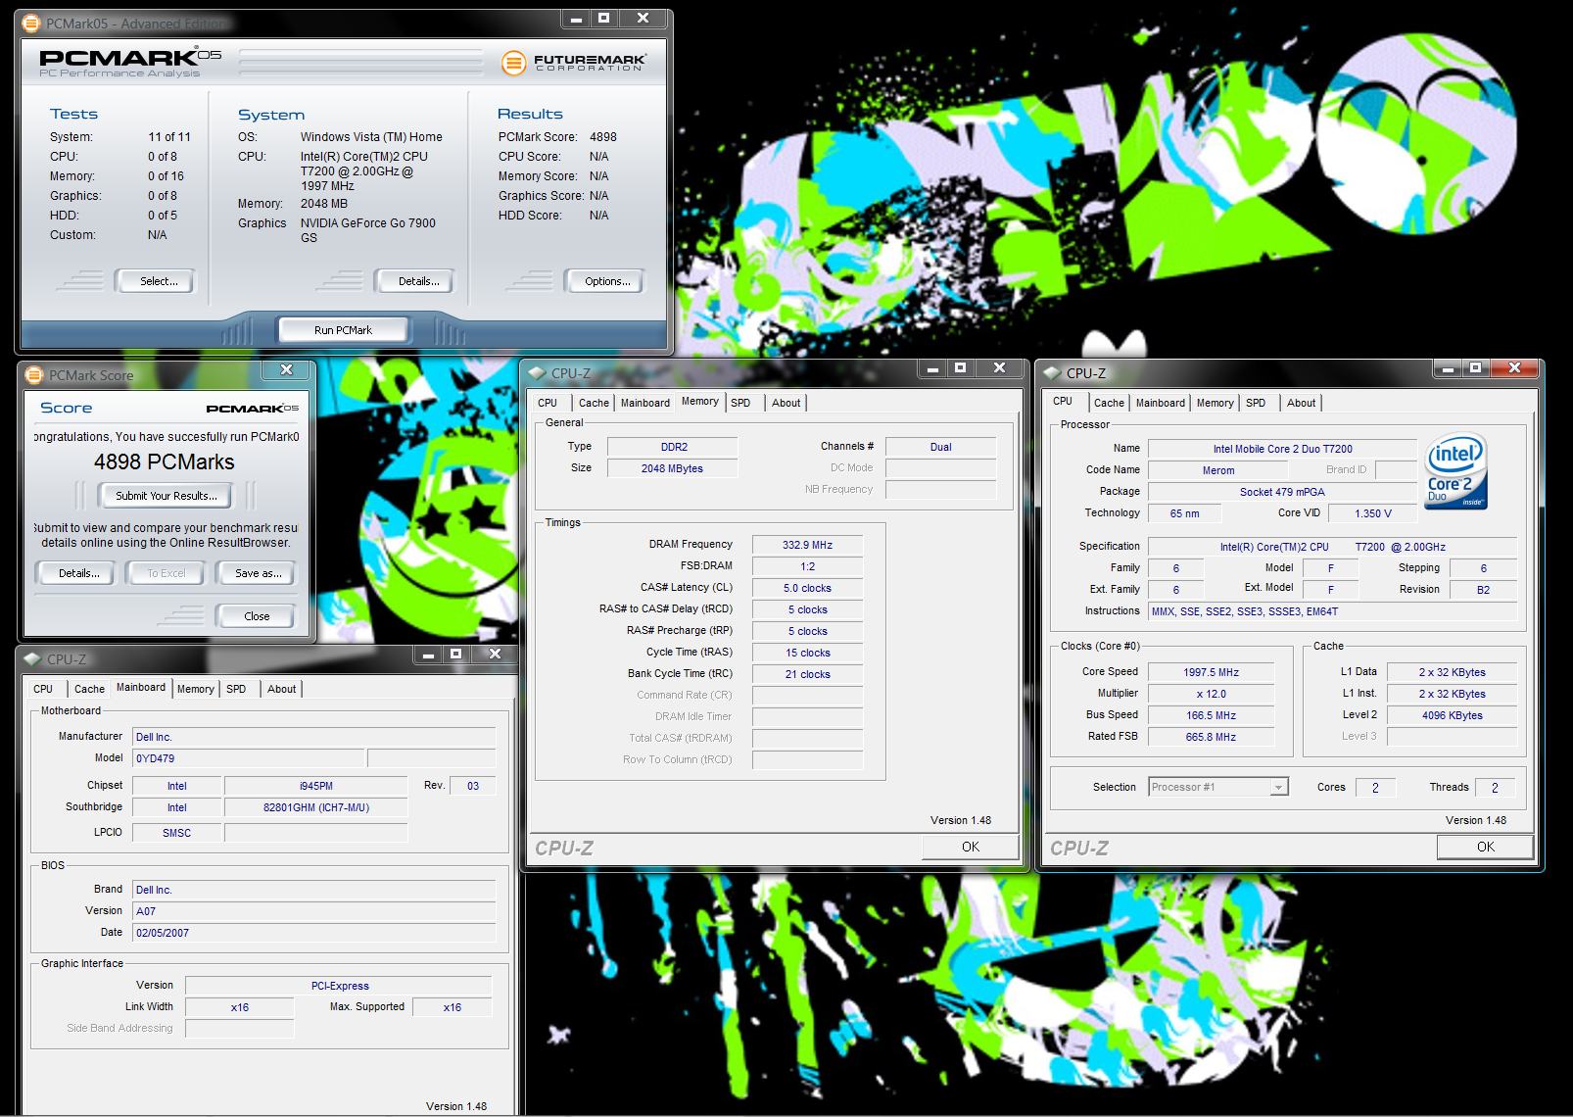This screenshot has width=1573, height=1117.
Task: Click the PCMark Score window title icon
Action: click(34, 374)
